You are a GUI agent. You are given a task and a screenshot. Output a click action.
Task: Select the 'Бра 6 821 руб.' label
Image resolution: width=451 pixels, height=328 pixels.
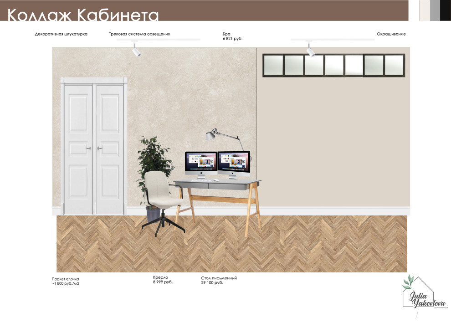click(232, 36)
